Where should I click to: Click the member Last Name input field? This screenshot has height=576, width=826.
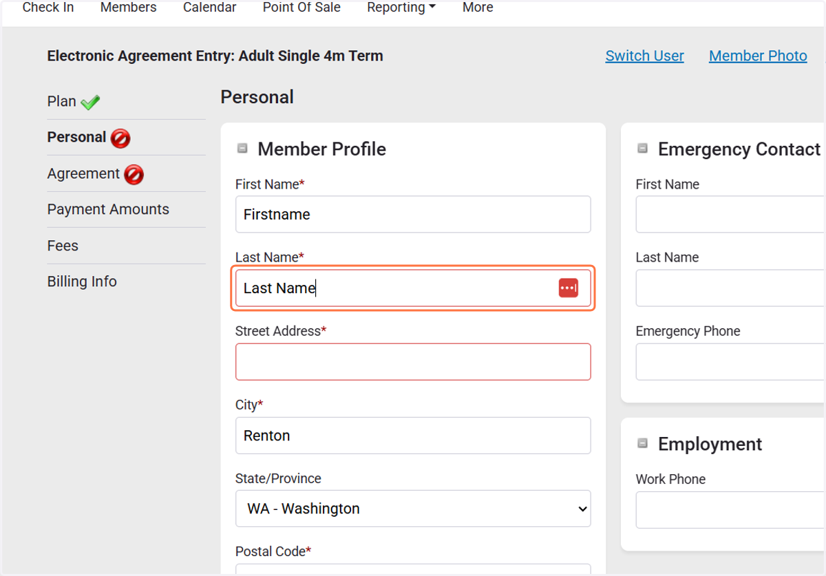[x=413, y=288]
